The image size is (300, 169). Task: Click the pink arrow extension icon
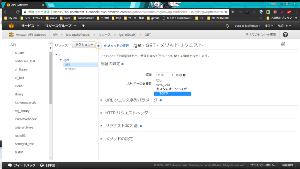(x=282, y=12)
